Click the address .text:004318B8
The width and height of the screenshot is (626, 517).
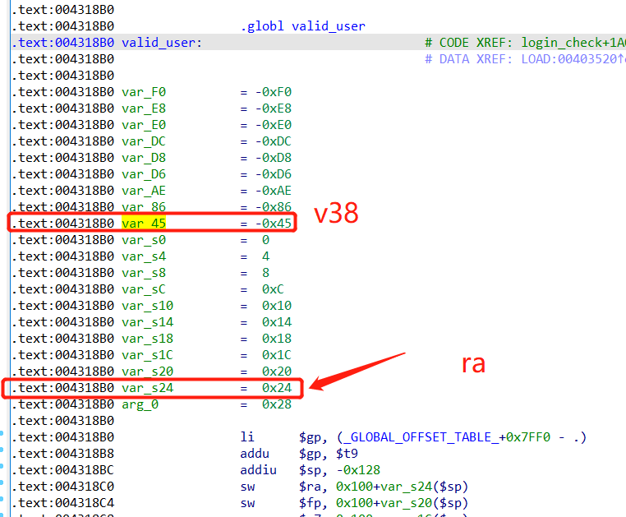coord(62,454)
